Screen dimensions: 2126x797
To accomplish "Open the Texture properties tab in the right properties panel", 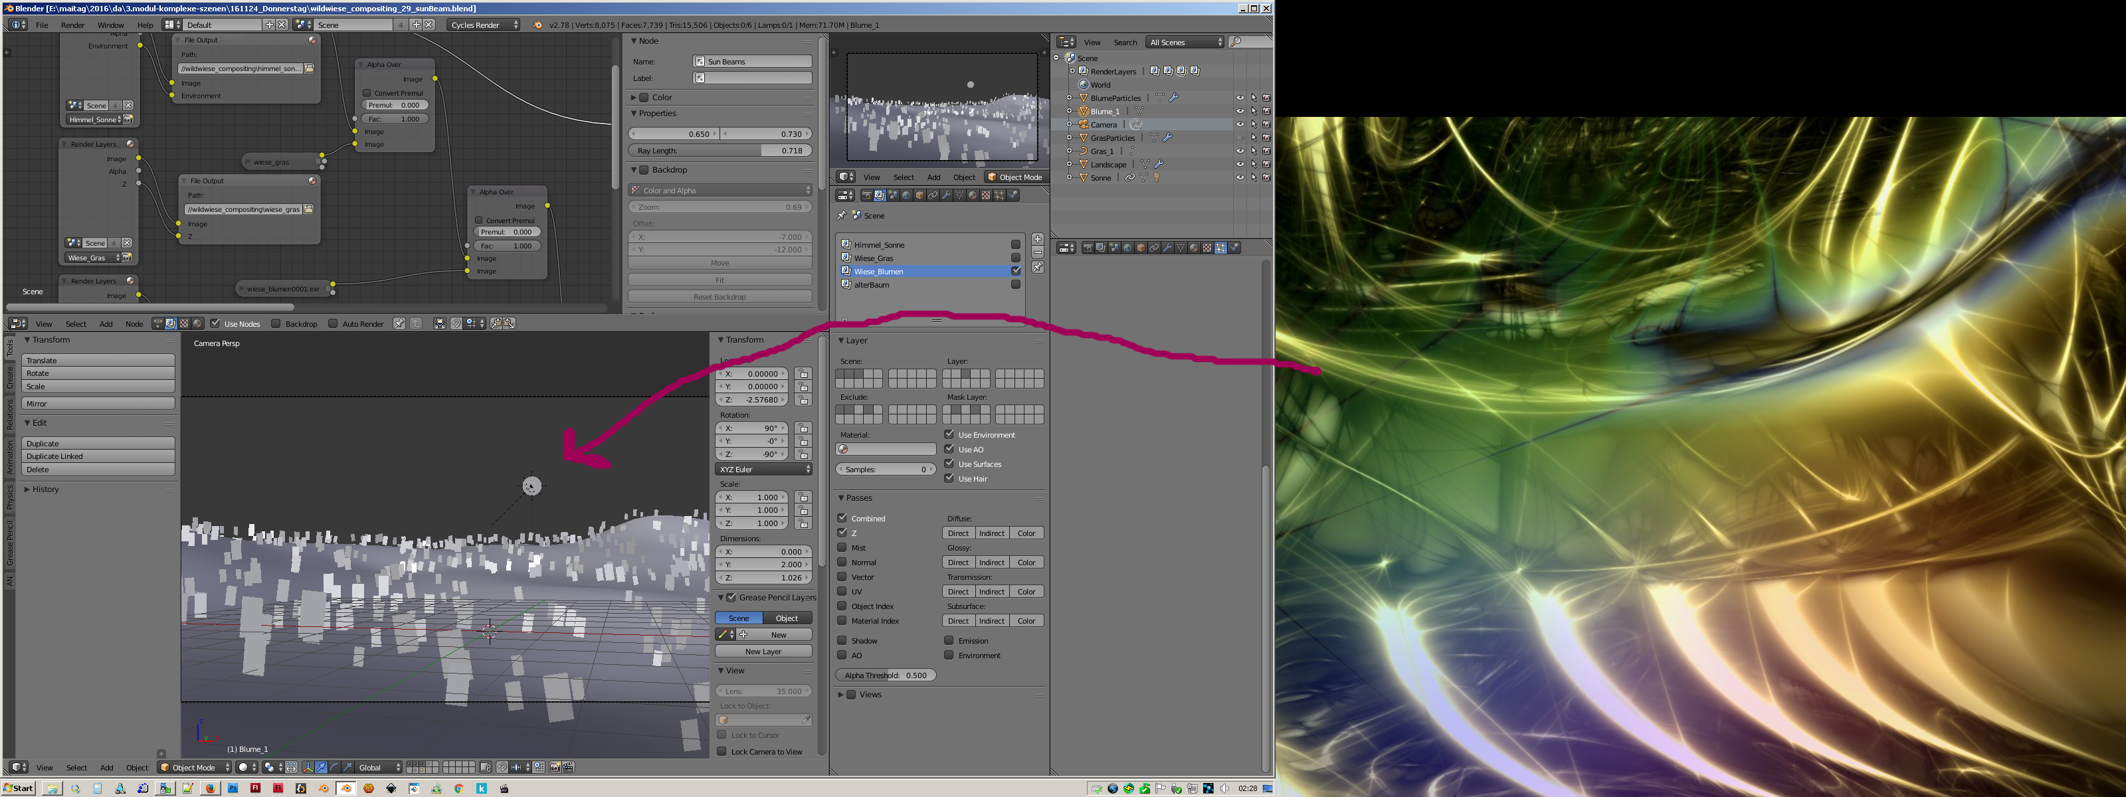I will point(1207,248).
